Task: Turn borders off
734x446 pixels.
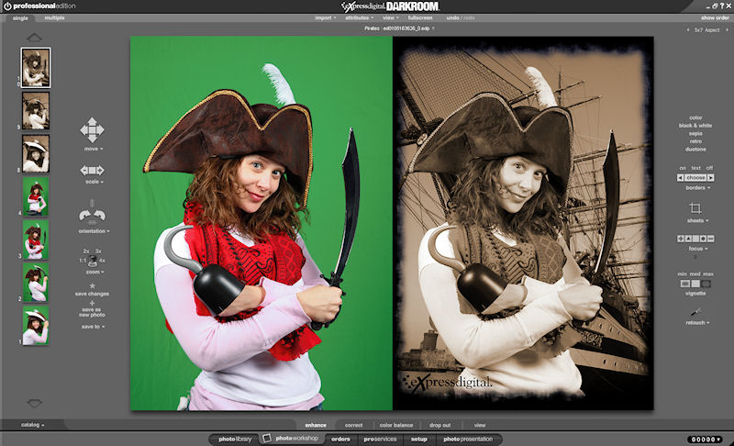Action: tap(709, 168)
